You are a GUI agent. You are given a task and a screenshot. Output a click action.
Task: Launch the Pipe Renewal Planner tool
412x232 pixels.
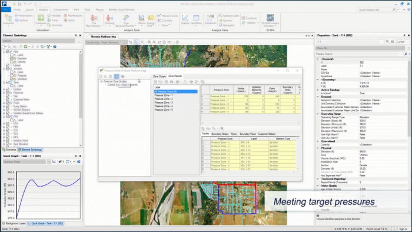click(x=126, y=21)
